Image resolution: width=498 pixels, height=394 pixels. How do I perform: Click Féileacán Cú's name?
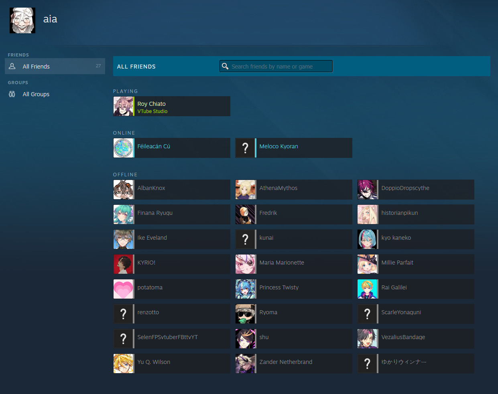click(154, 146)
